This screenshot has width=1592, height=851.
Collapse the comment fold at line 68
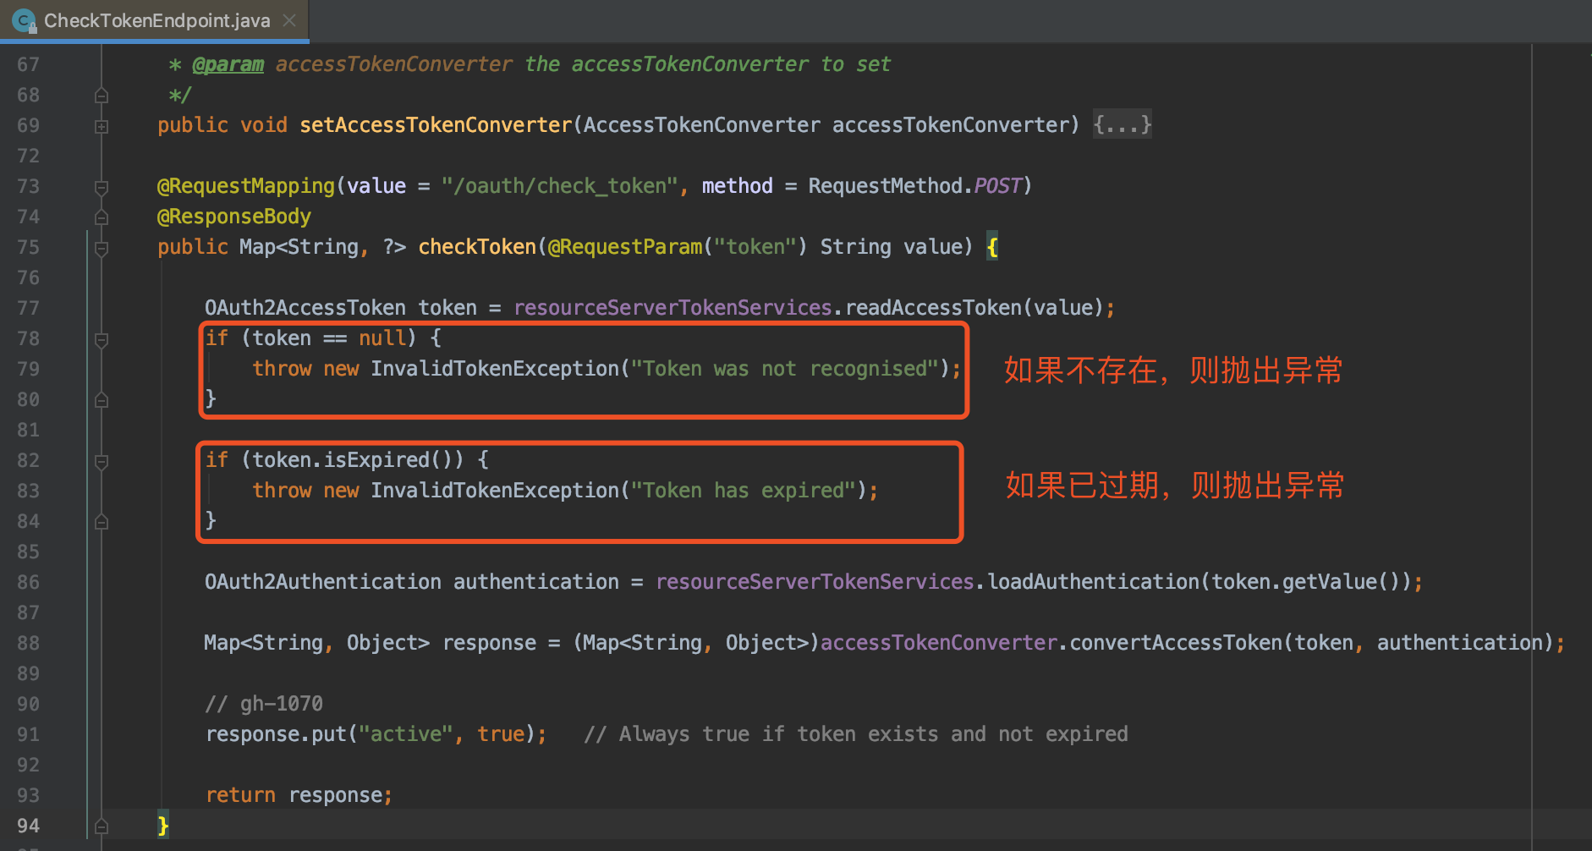point(102,96)
